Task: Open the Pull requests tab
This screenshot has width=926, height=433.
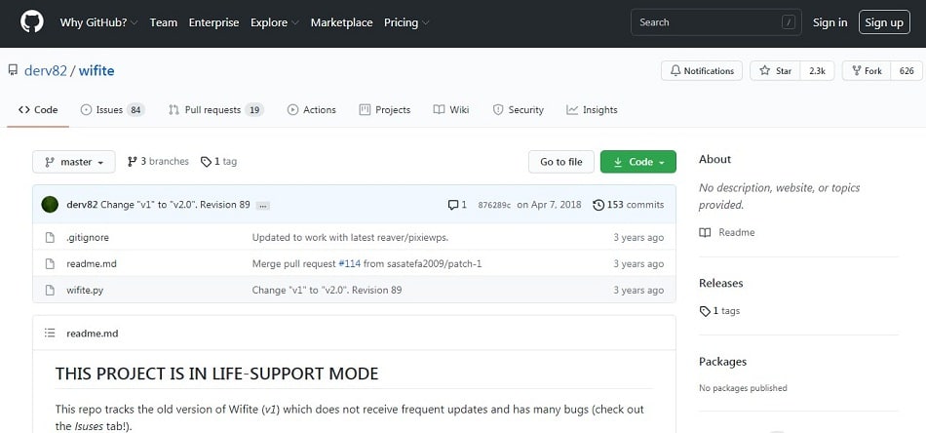Action: [x=215, y=110]
